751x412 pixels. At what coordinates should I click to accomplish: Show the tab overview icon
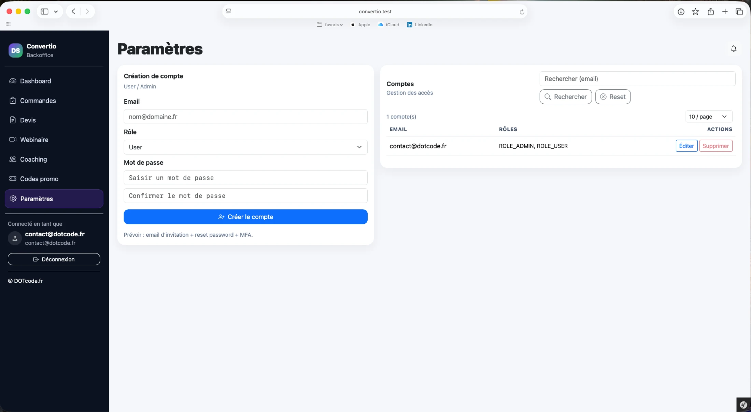pos(739,12)
